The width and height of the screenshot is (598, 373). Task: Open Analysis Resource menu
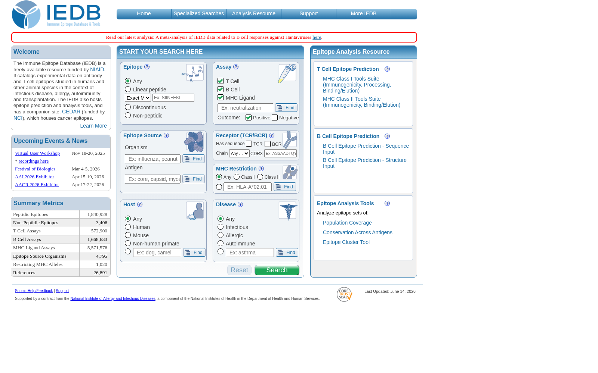tap(254, 14)
